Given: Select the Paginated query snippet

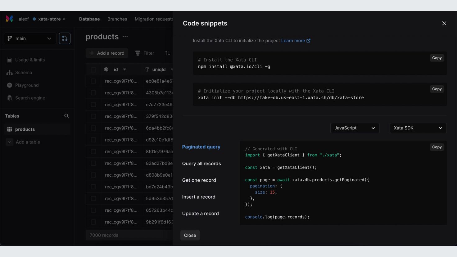Looking at the screenshot, I should [x=201, y=147].
